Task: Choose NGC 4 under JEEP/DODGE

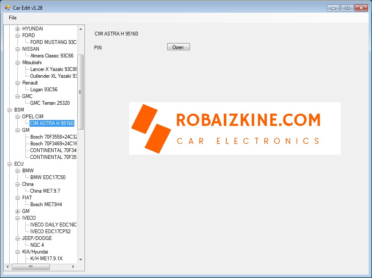Action: pyautogui.click(x=37, y=245)
